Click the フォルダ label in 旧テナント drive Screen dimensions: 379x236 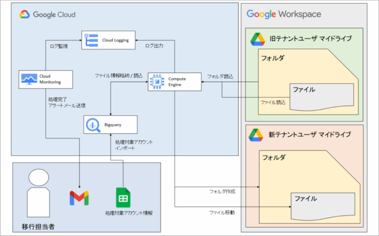pyautogui.click(x=273, y=58)
